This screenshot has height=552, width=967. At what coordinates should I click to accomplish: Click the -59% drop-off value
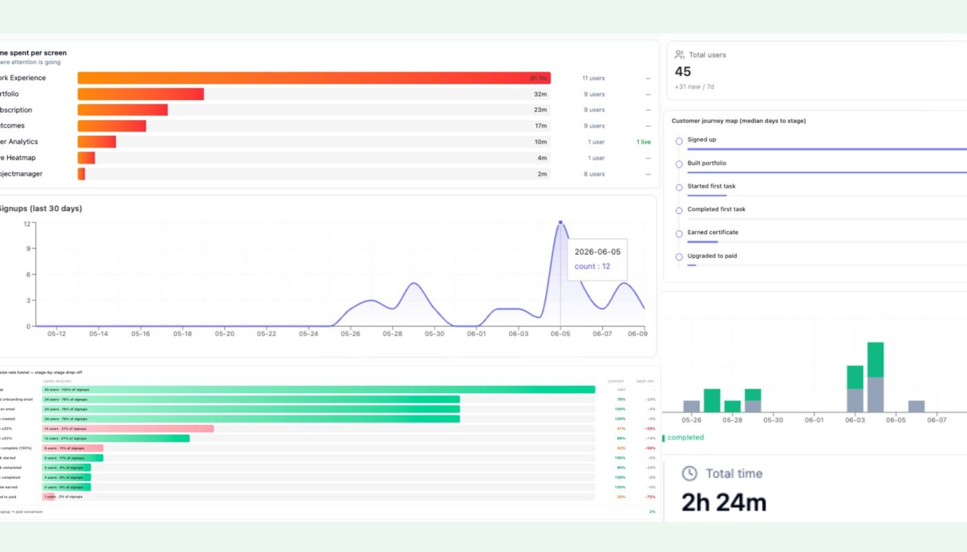650,428
